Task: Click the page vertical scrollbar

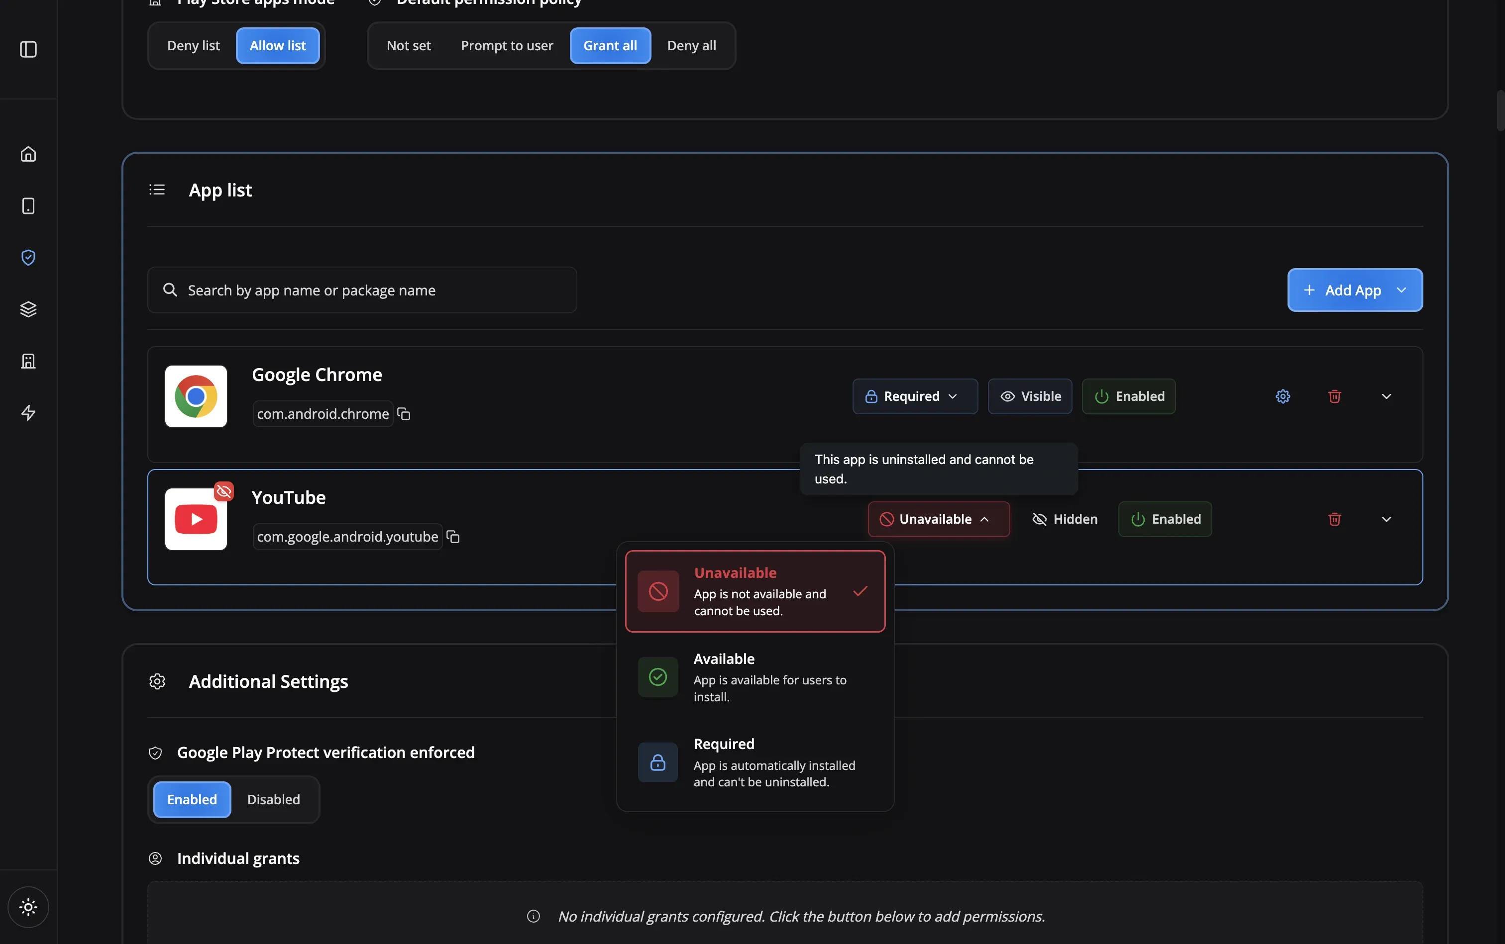Action: (x=1501, y=110)
